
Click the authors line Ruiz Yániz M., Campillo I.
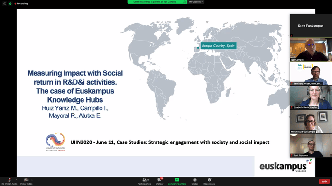(75, 108)
